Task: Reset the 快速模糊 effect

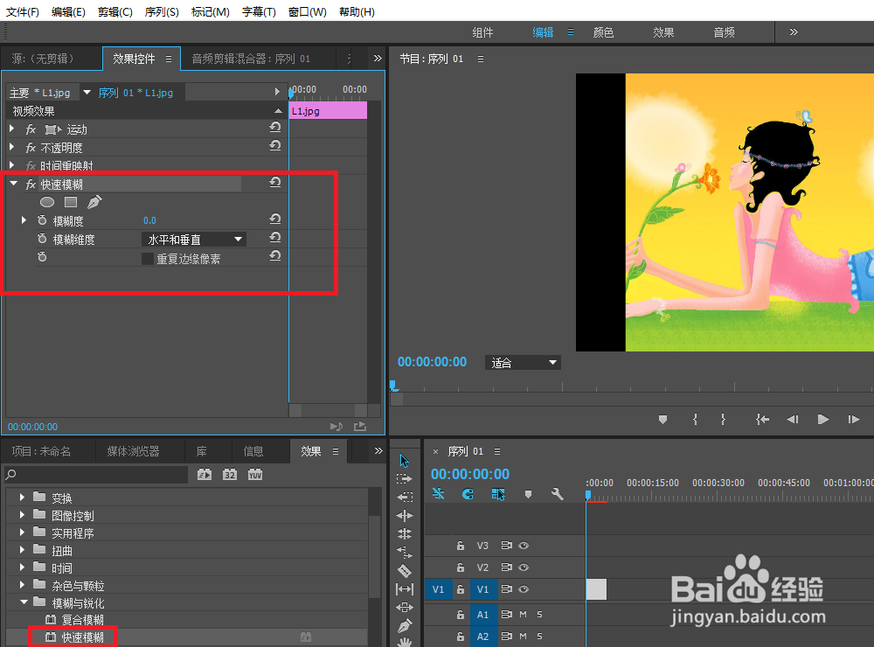Action: click(x=274, y=183)
